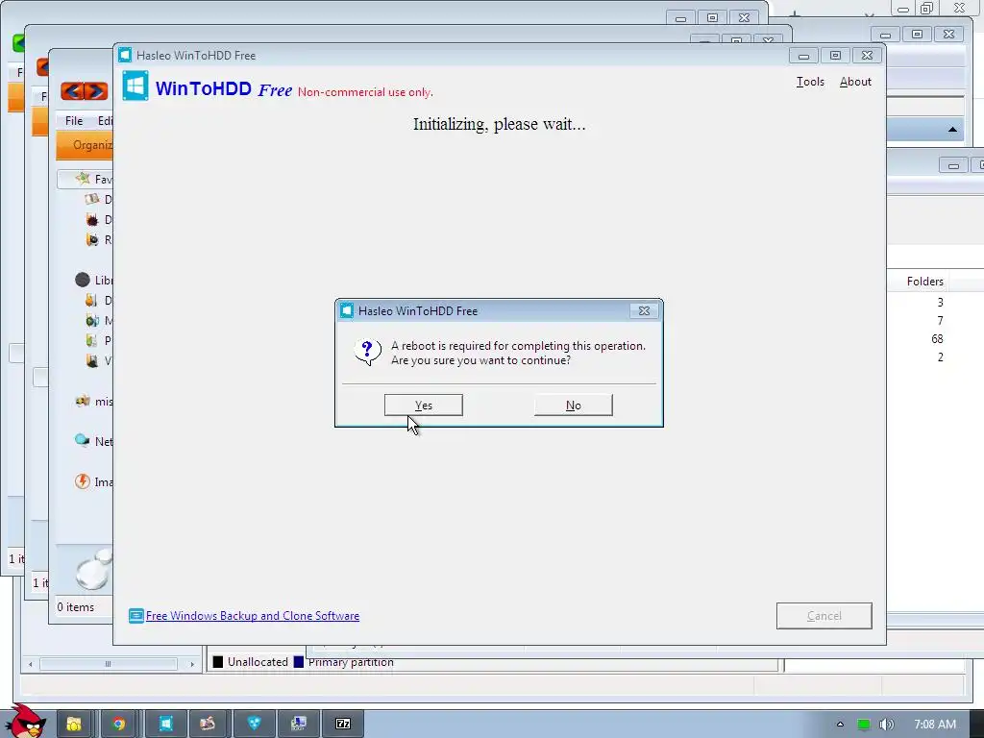The width and height of the screenshot is (984, 738).
Task: Click the backup software link icon
Action: [x=136, y=616]
